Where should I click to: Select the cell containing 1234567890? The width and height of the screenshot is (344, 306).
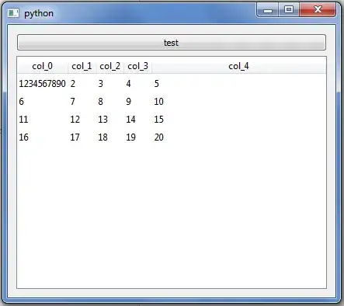point(43,84)
